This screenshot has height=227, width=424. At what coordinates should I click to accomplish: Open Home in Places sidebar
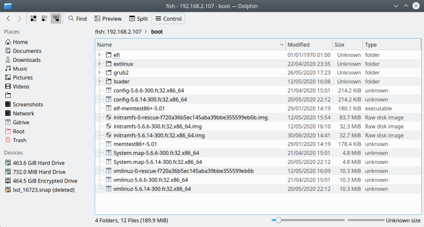point(20,42)
